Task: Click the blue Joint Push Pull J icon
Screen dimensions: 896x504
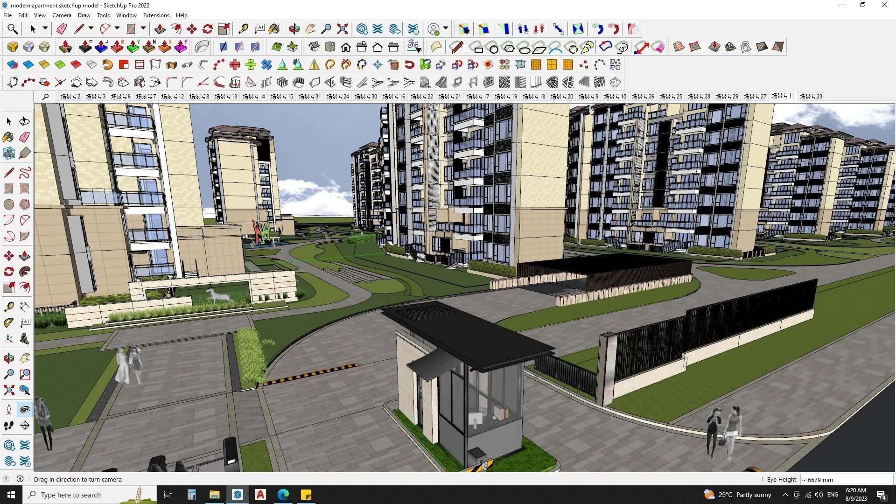Action: [x=101, y=47]
